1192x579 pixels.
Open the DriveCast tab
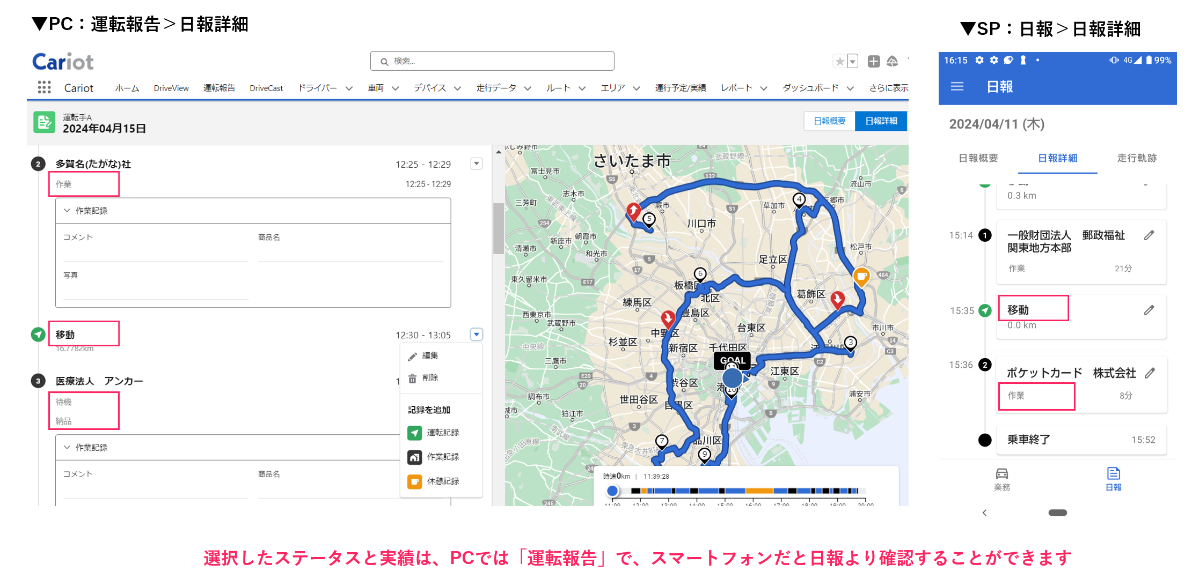click(x=266, y=88)
